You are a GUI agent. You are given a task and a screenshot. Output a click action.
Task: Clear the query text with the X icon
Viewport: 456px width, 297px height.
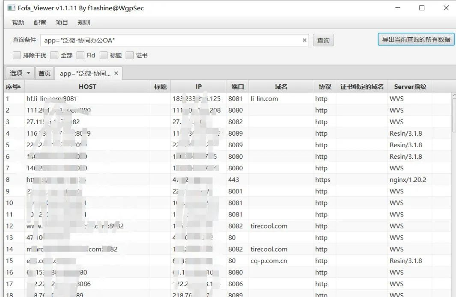(304, 40)
